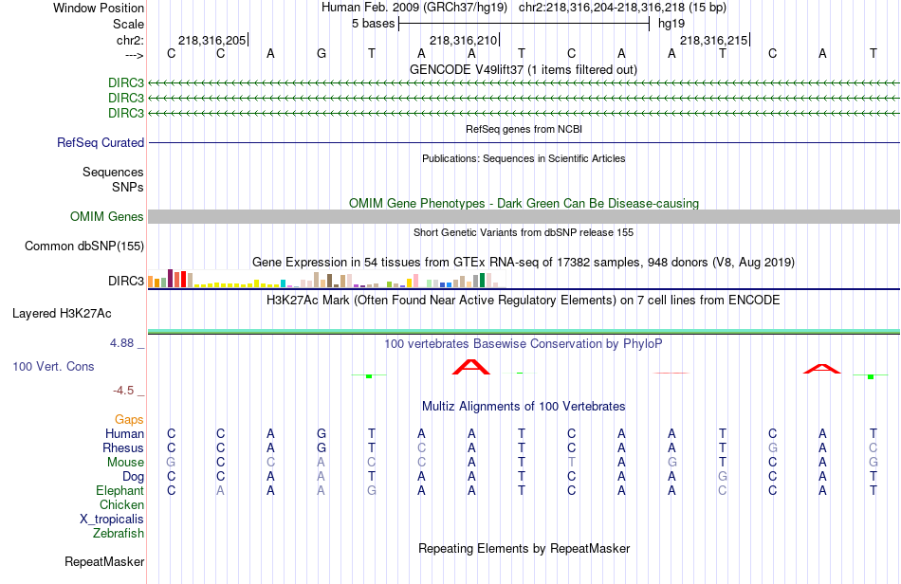This screenshot has width=901, height=584.
Task: Click the Rhesus species row label
Action: point(123,447)
